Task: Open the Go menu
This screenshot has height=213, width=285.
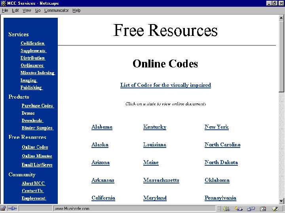Action: tap(38, 11)
